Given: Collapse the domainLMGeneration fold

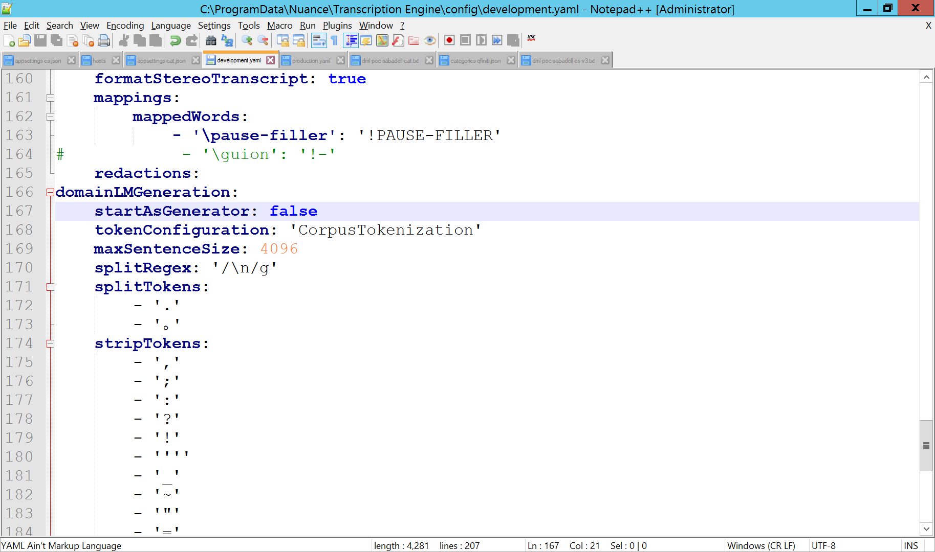Looking at the screenshot, I should (x=50, y=192).
